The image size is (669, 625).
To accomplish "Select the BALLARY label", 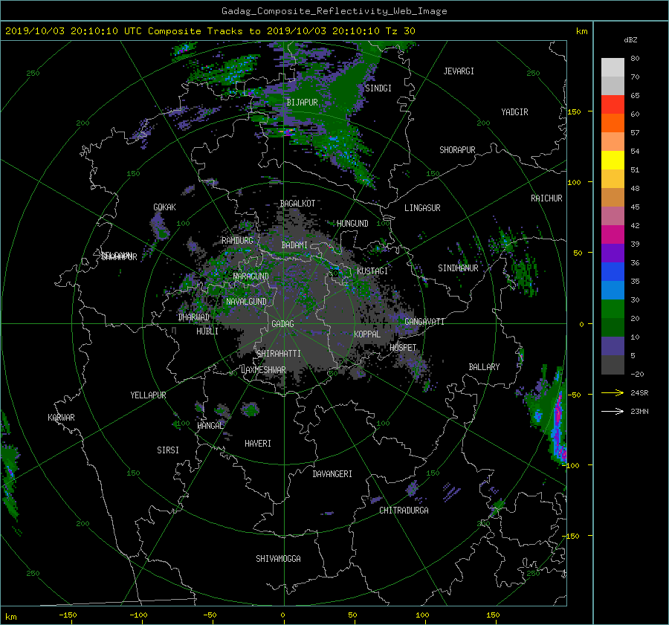I will 484,367.
